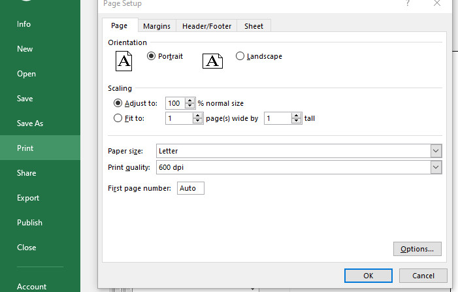Screen dimensions: 458x292
Task: Select Open in the backstage menu
Action: tap(40, 74)
